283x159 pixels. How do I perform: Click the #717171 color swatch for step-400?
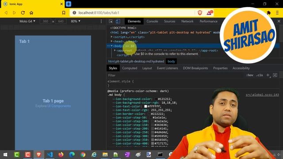click(153, 144)
